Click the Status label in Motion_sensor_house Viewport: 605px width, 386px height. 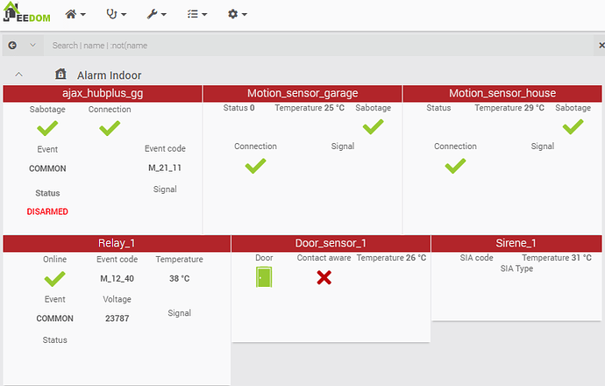[x=438, y=108]
